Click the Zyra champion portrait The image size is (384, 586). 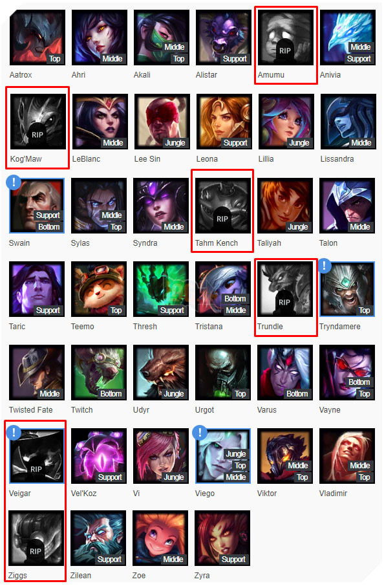(222, 538)
